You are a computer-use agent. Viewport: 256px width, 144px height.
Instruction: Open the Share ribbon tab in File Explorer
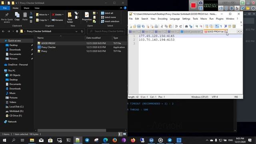[26, 8]
